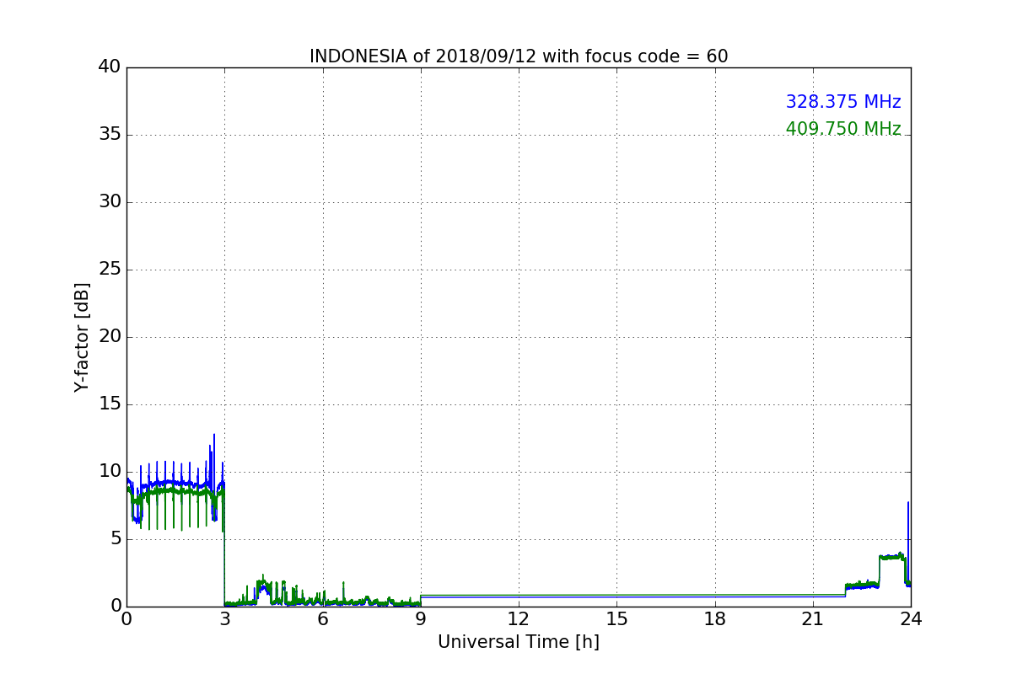Click the x-axis tick label 18
Screen dimensions: 1012x674
[x=715, y=619]
